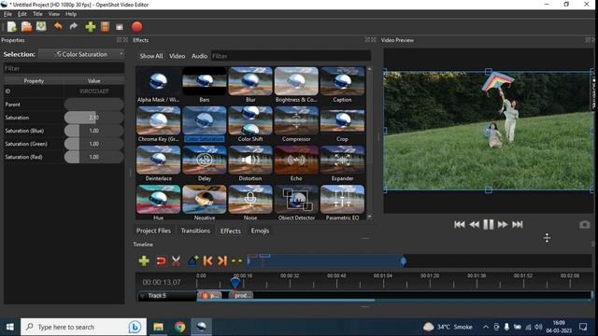Screen dimensions: 598x336
Task: Select the 'prod...' clip on Track 5
Action: (x=241, y=296)
